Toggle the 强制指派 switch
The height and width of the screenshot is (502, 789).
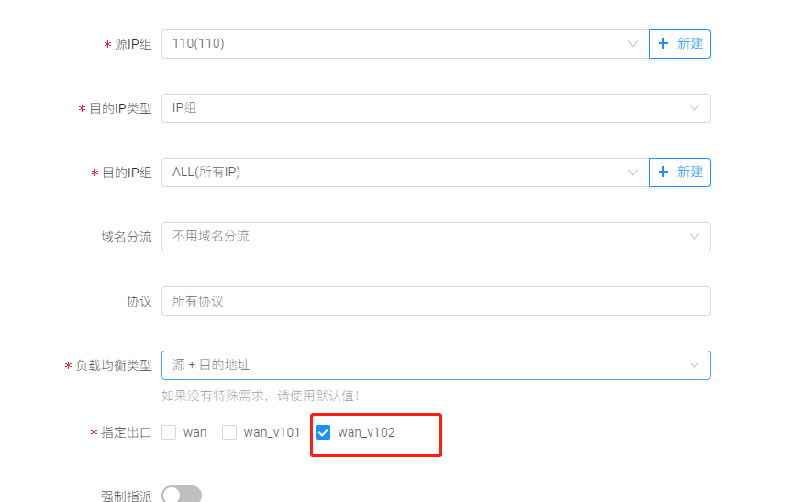182,496
